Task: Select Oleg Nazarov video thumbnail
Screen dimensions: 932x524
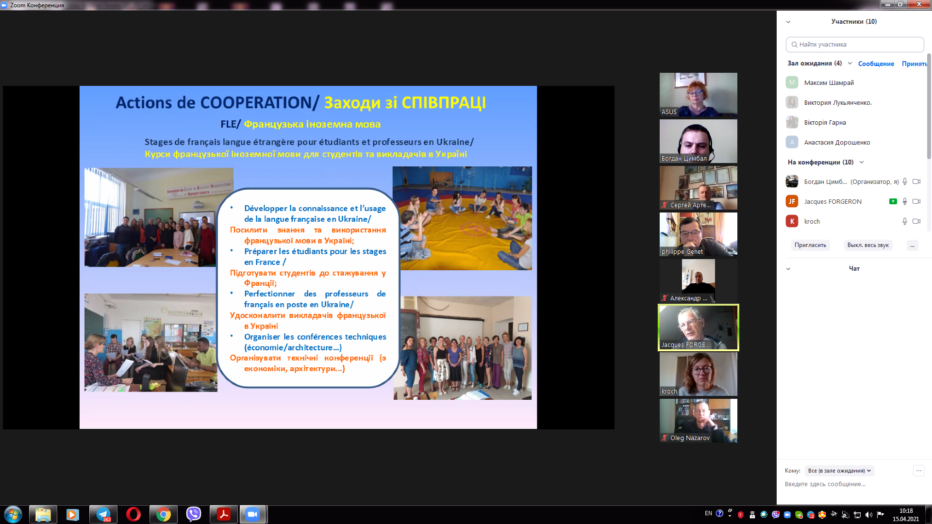Action: (x=698, y=420)
